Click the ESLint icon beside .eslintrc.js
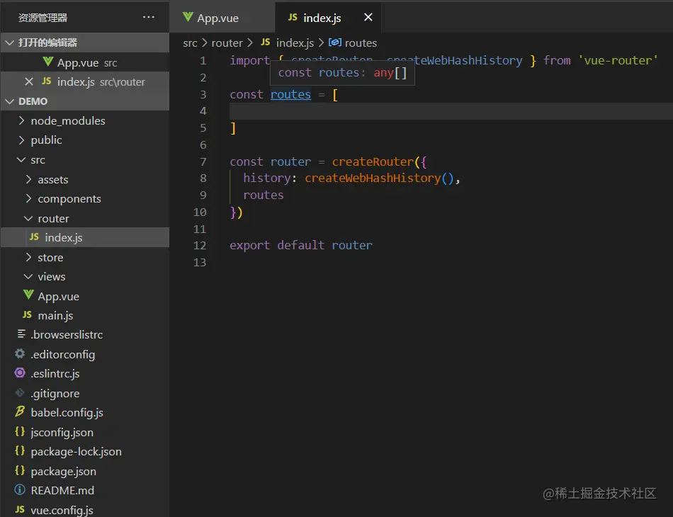The image size is (673, 517). 20,373
